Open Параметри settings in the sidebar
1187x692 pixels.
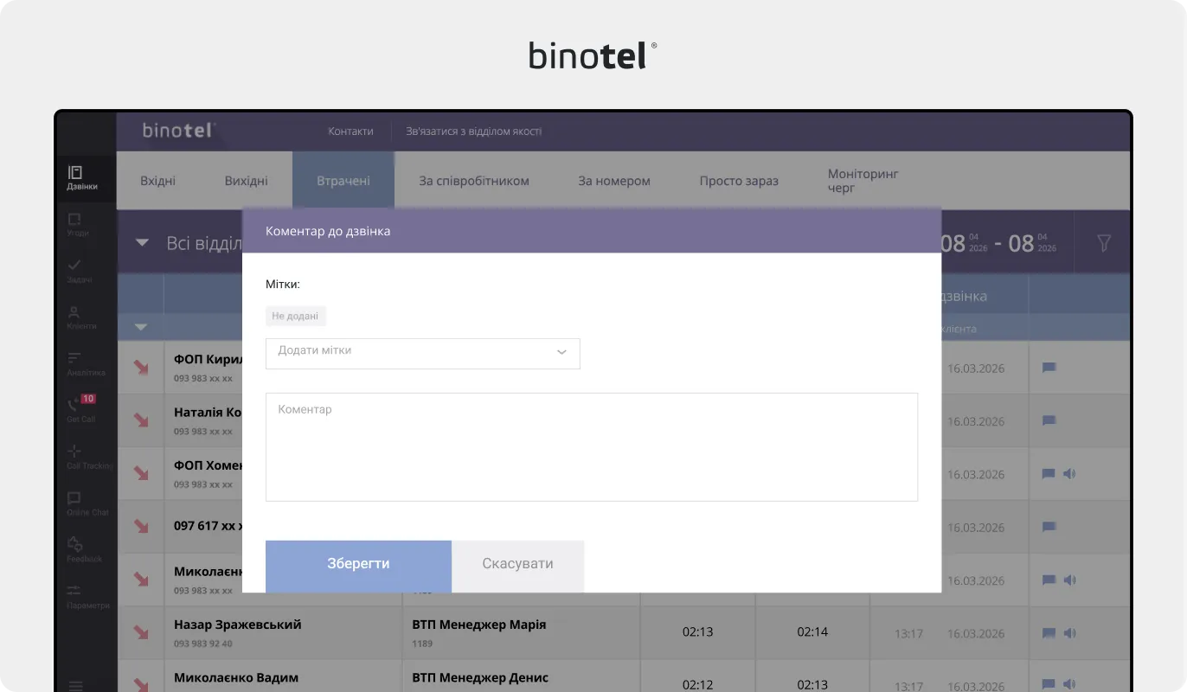pyautogui.click(x=87, y=598)
